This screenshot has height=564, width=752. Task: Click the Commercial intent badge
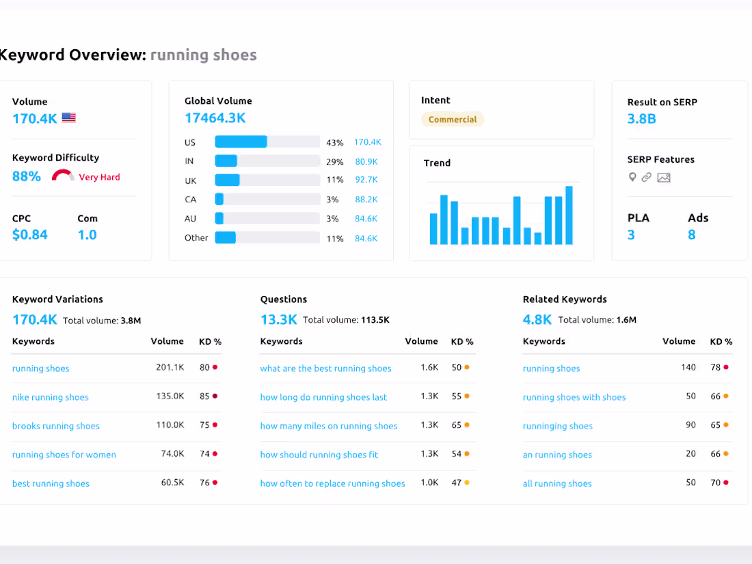tap(453, 119)
